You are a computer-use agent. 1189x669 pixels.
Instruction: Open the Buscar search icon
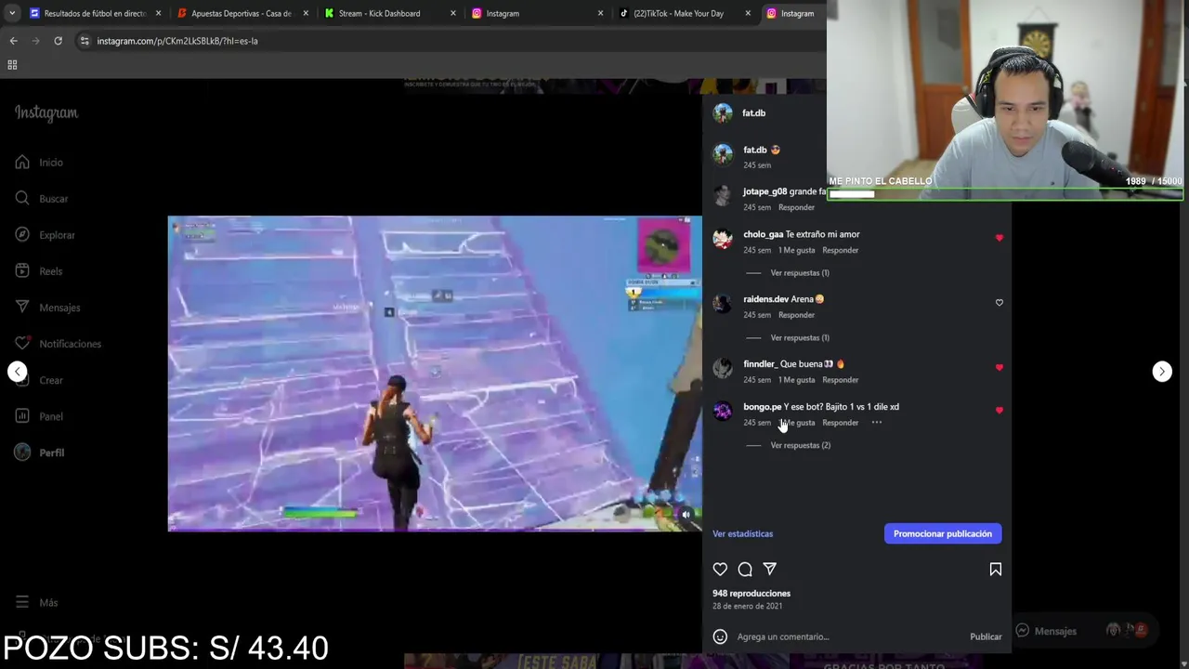point(22,199)
